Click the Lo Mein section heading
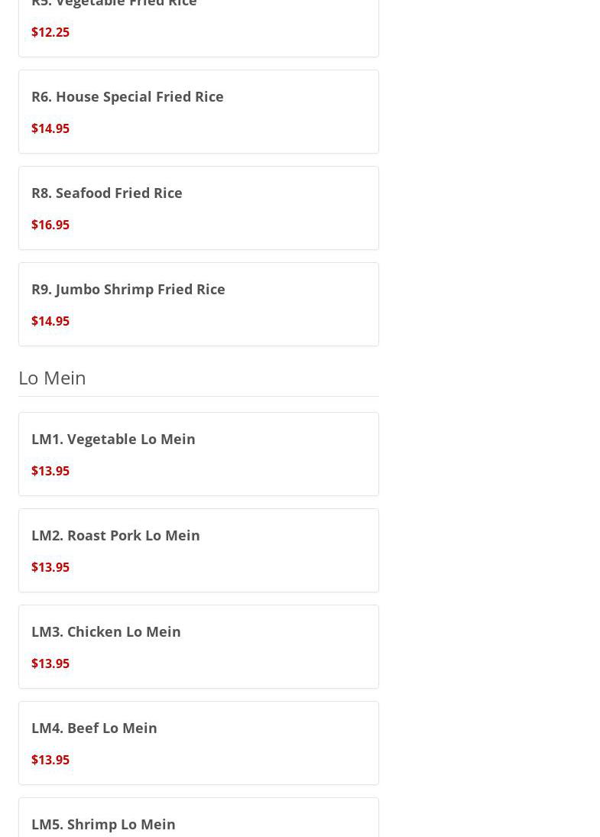The height and width of the screenshot is (837, 600). [x=52, y=378]
